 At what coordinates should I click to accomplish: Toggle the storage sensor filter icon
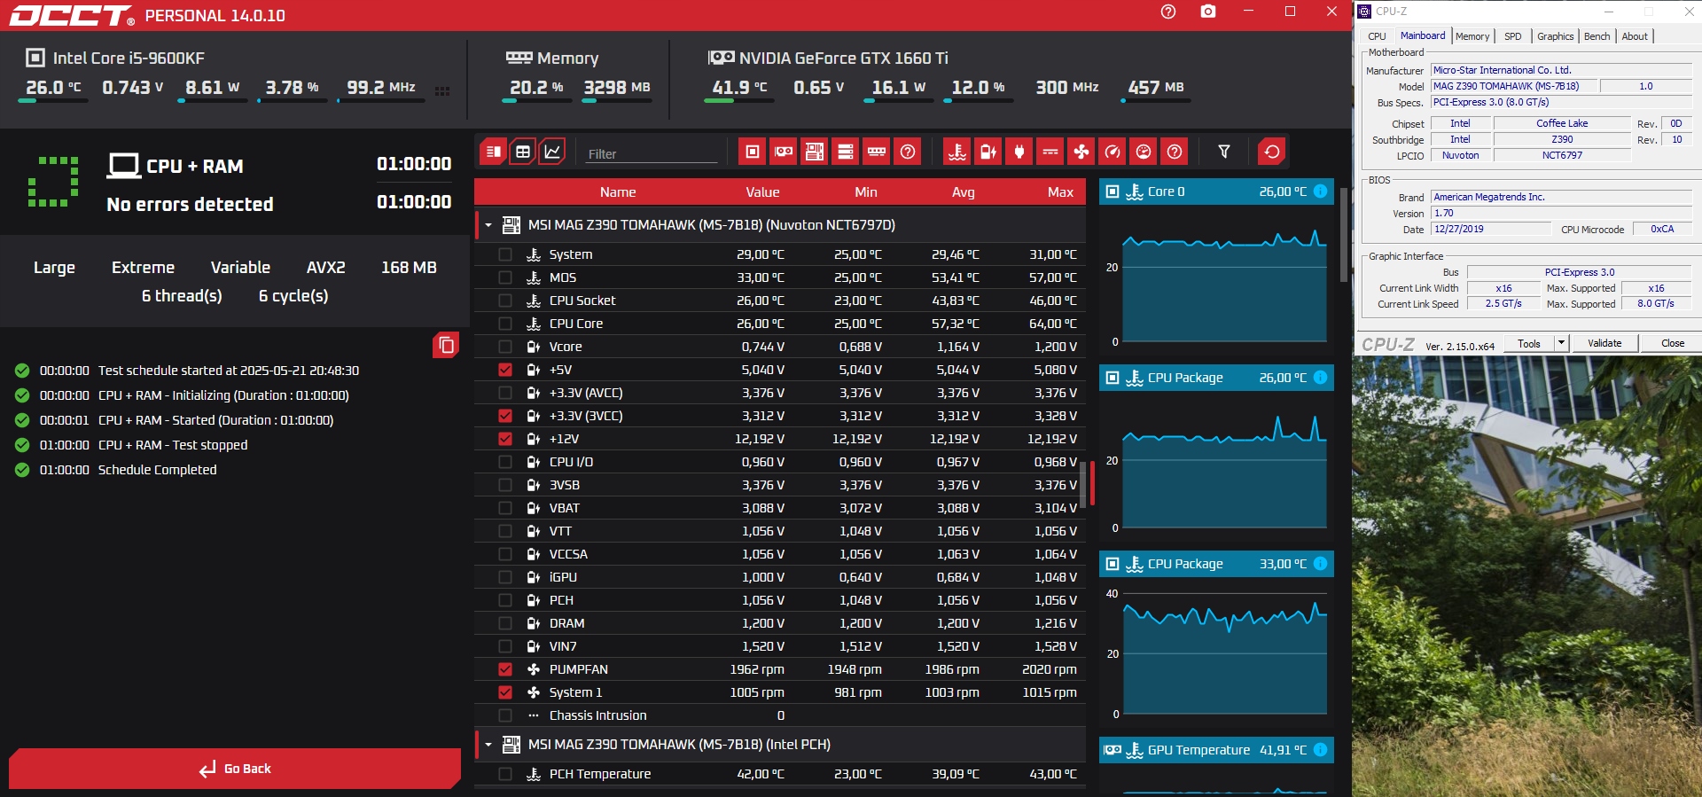point(846,152)
